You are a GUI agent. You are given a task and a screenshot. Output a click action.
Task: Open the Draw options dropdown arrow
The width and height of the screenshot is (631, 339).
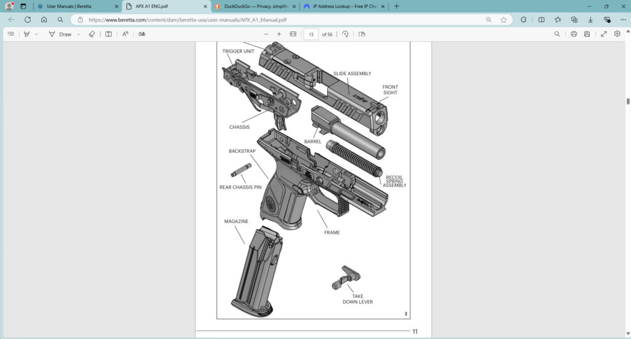click(78, 35)
